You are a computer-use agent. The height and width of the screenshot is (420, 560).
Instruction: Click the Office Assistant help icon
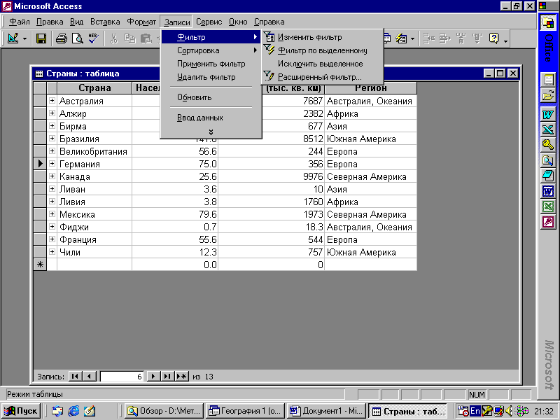494,38
